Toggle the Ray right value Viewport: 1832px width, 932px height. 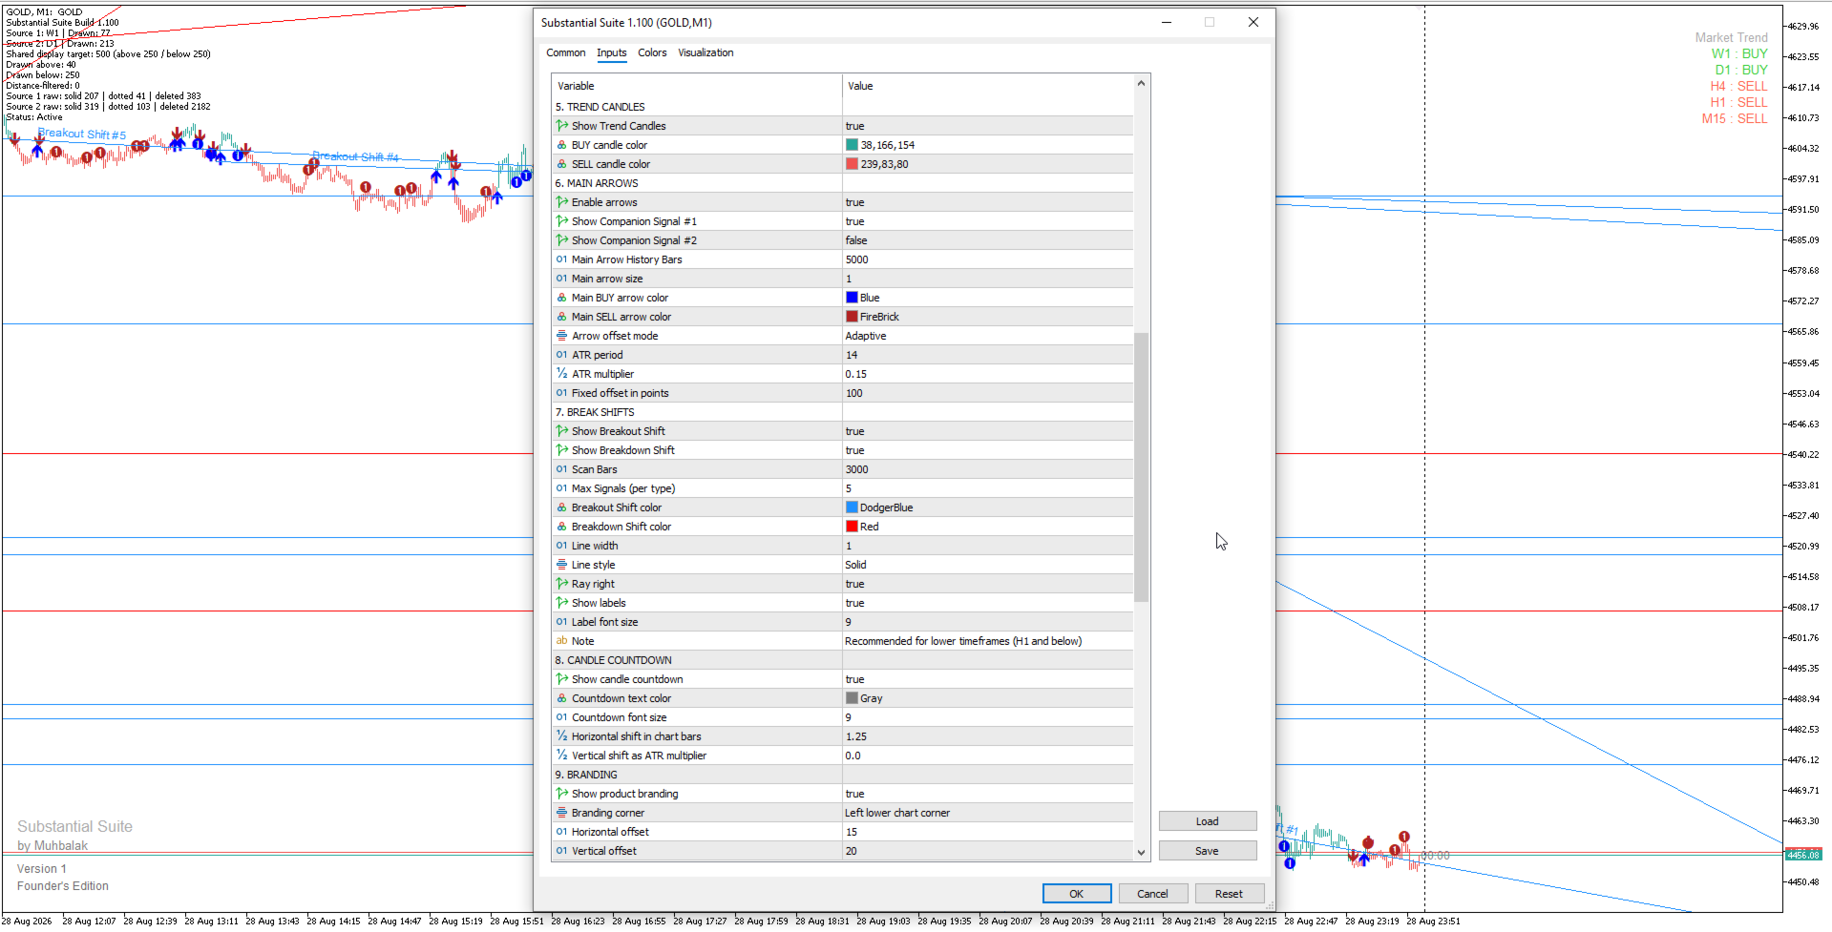point(988,584)
